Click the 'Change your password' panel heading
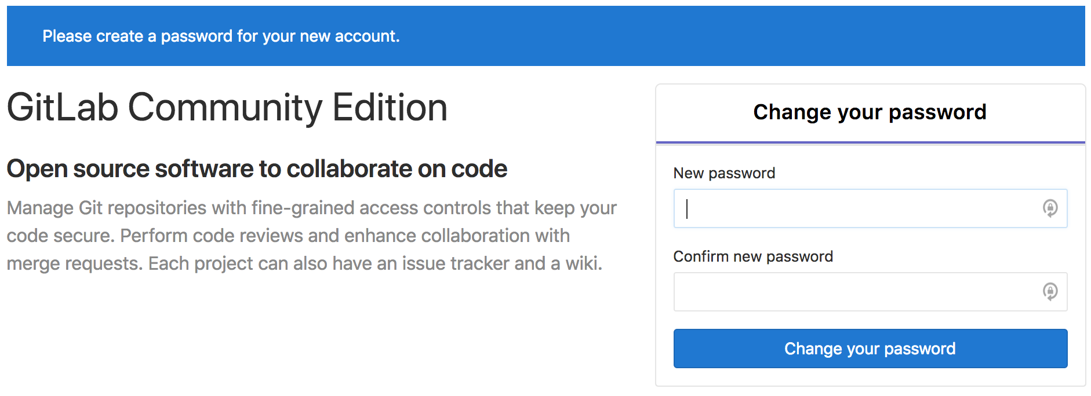 point(870,112)
